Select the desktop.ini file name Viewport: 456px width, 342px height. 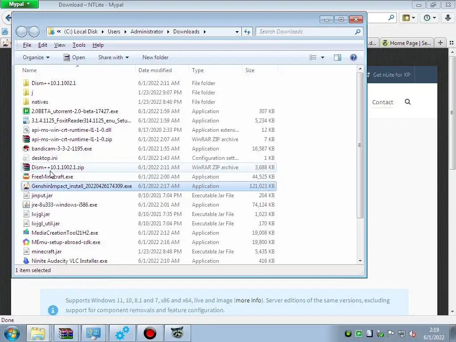point(45,158)
